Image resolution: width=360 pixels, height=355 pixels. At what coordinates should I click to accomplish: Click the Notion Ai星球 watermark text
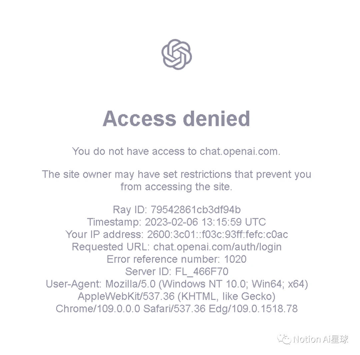[321, 339]
